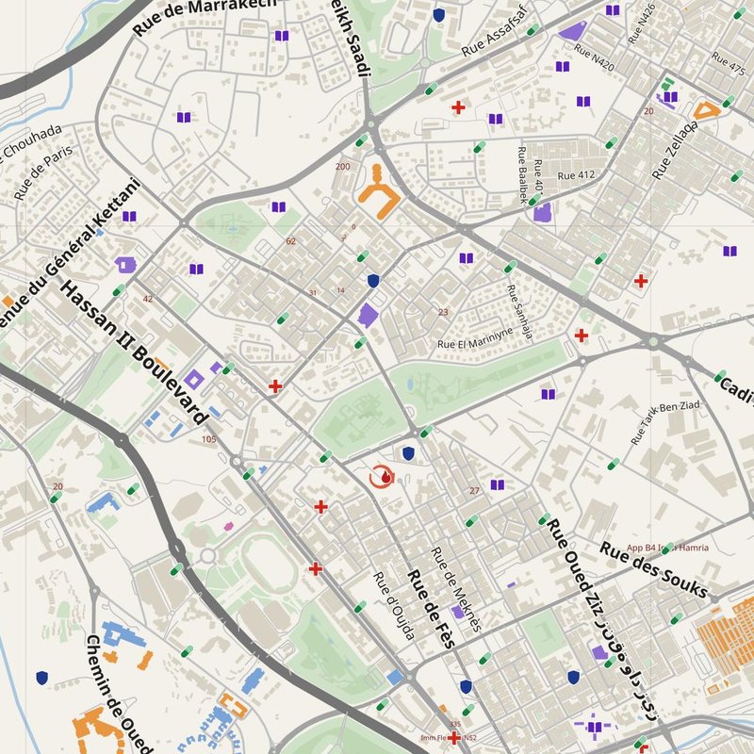This screenshot has height=754, width=754.
Task: Click the Rue 412 label
Action: pyautogui.click(x=576, y=175)
